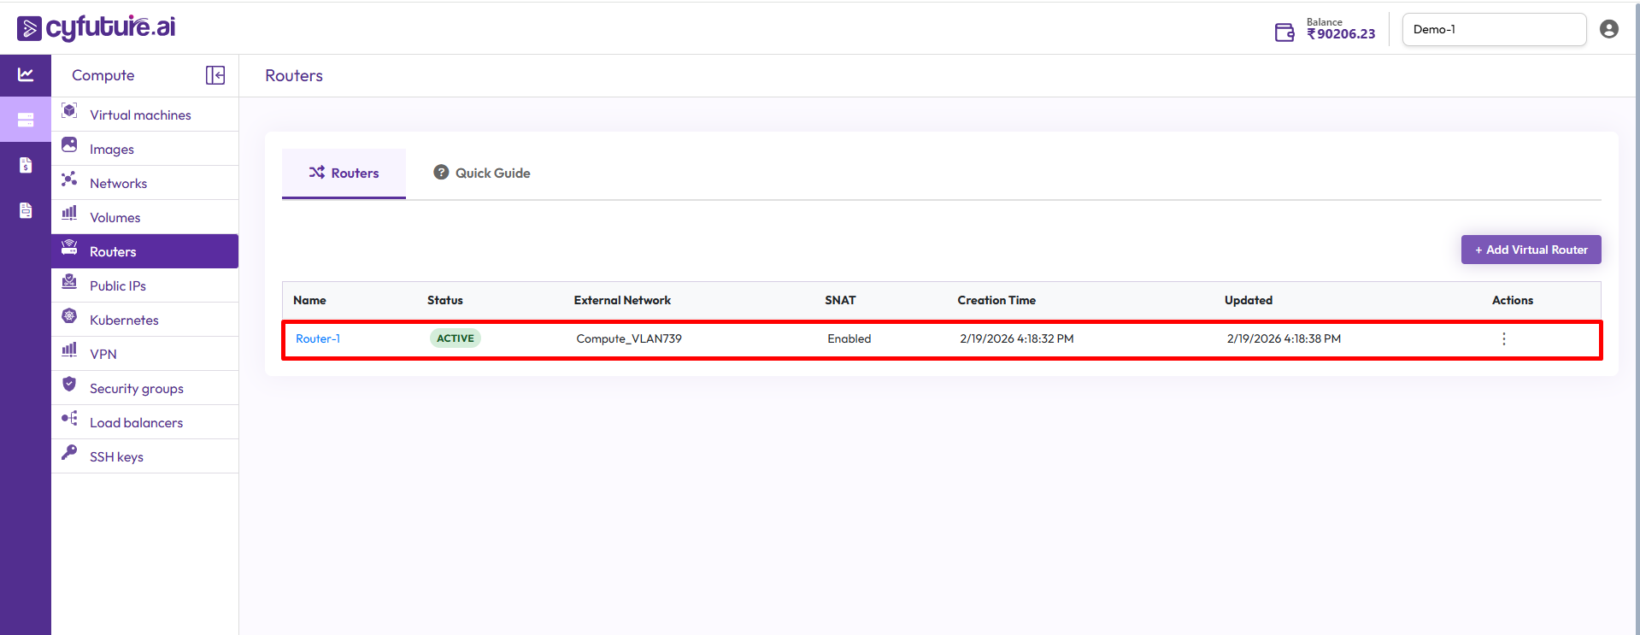The image size is (1640, 635).
Task: Click Add Virtual Router button
Action: pyautogui.click(x=1531, y=250)
